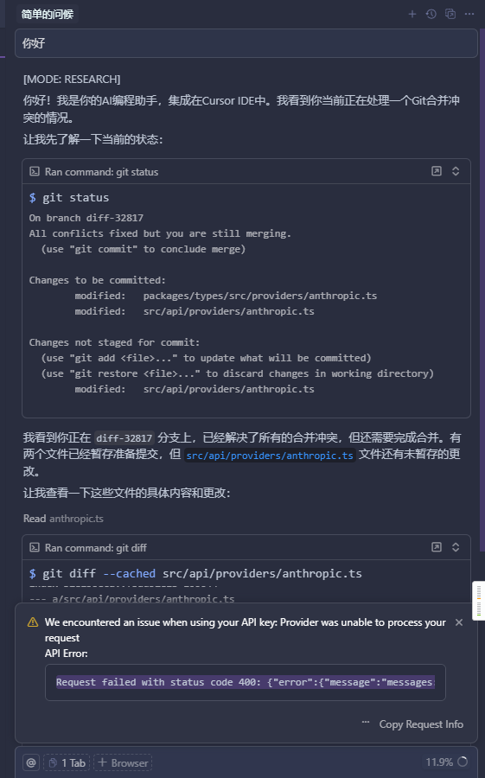
Task: Collapse the git diff command output
Action: pos(456,547)
